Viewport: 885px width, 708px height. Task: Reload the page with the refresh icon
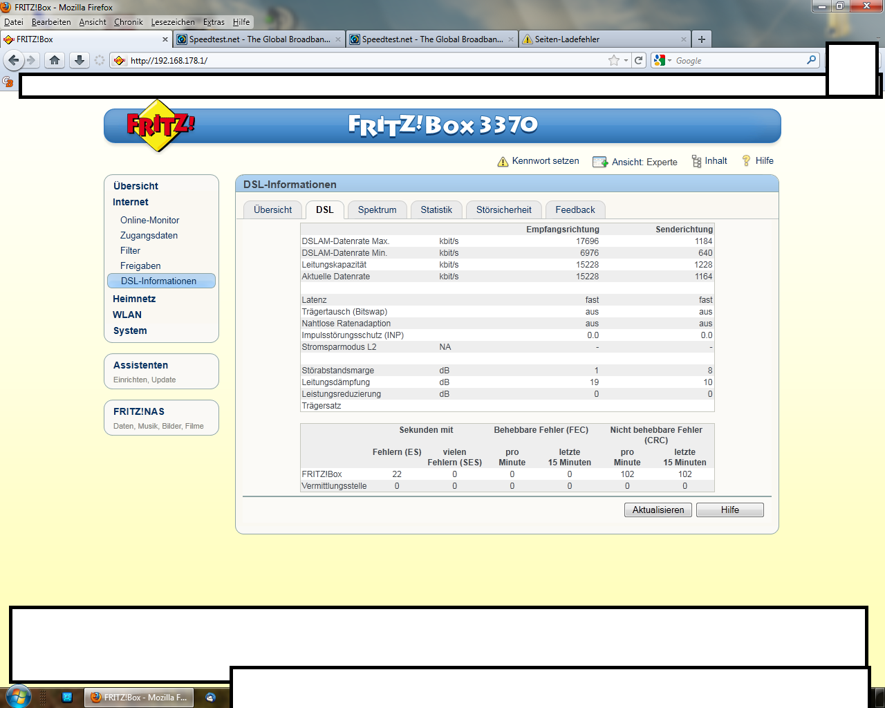coord(639,60)
